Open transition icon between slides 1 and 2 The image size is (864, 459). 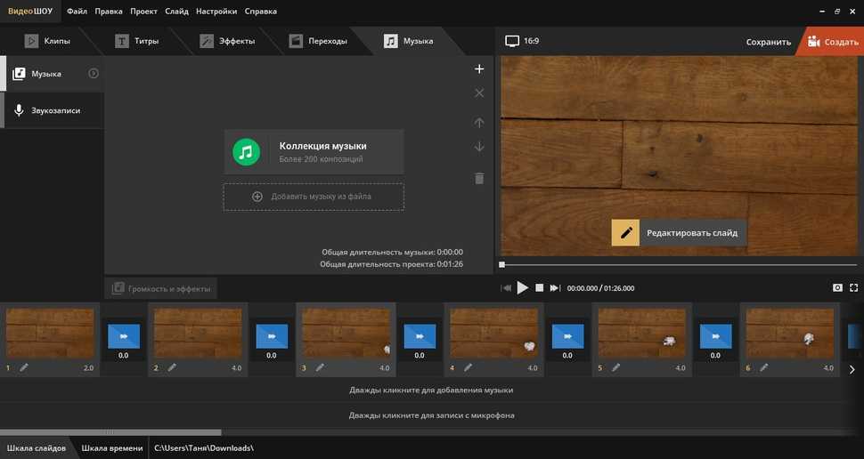pyautogui.click(x=123, y=335)
